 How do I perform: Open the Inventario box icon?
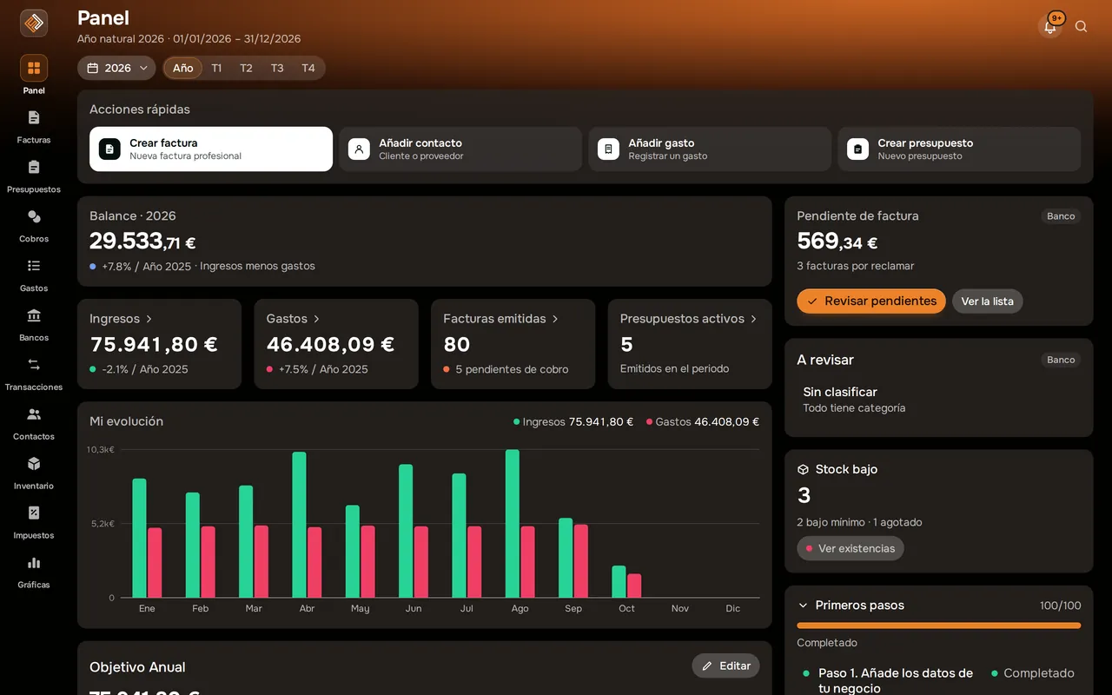(34, 464)
